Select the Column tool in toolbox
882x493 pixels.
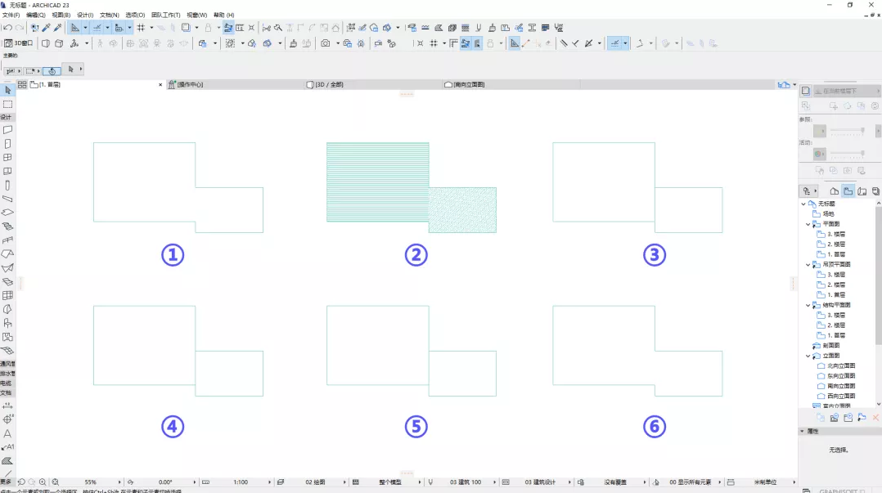(7, 185)
